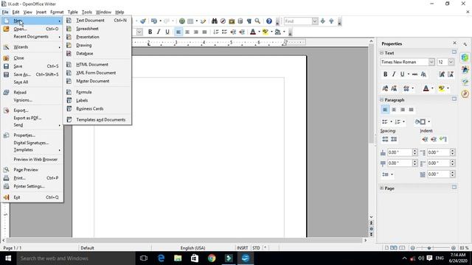
Task: Open Text section More Options icon
Action: click(x=454, y=52)
